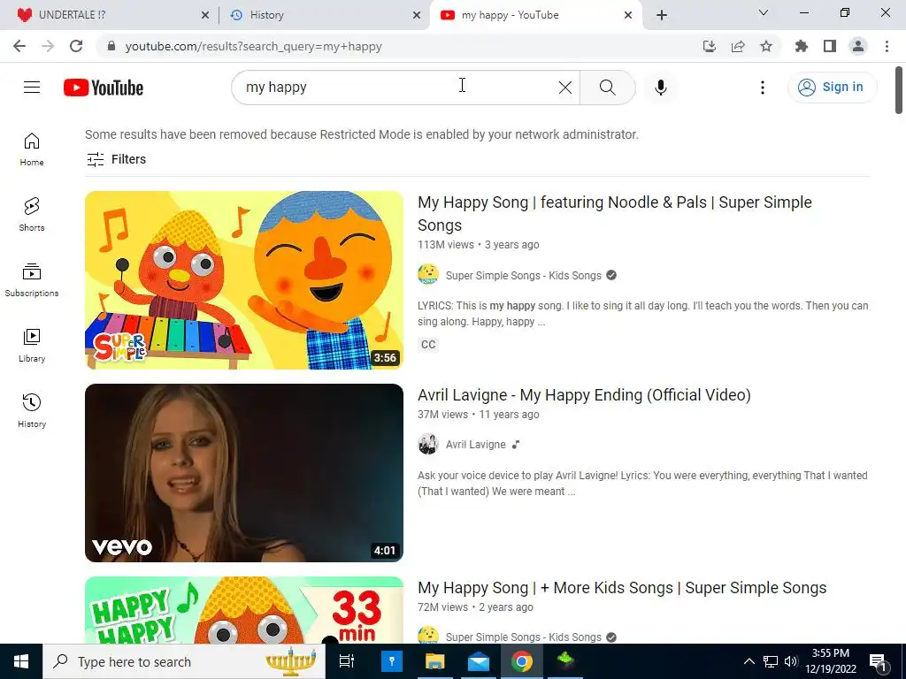Image resolution: width=906 pixels, height=679 pixels.
Task: Click the Avril Lavigne channel avatar
Action: 428,444
